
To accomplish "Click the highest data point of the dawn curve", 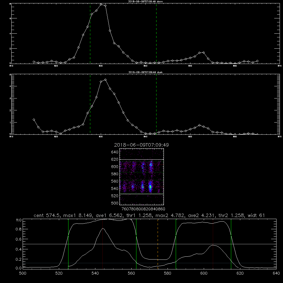I will (x=101, y=5).
